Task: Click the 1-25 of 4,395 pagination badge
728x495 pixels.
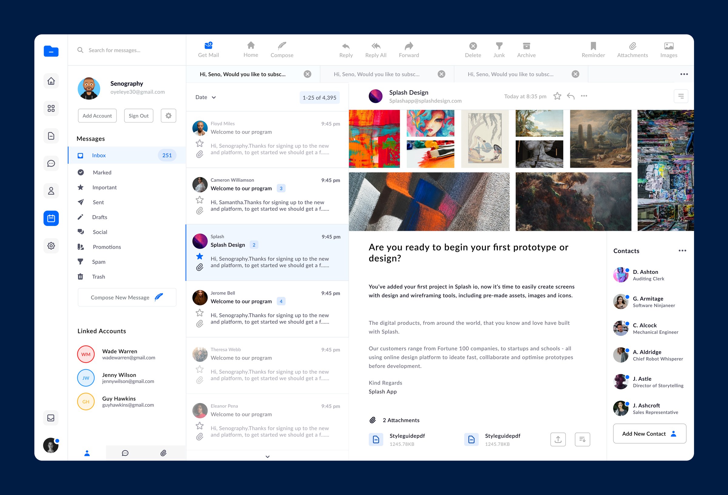Action: coord(319,98)
